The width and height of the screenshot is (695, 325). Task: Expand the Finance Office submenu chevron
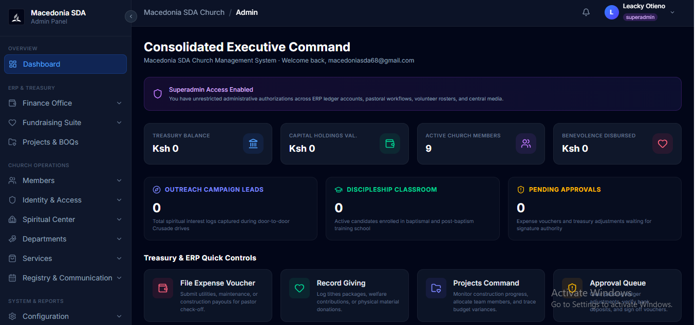(119, 103)
